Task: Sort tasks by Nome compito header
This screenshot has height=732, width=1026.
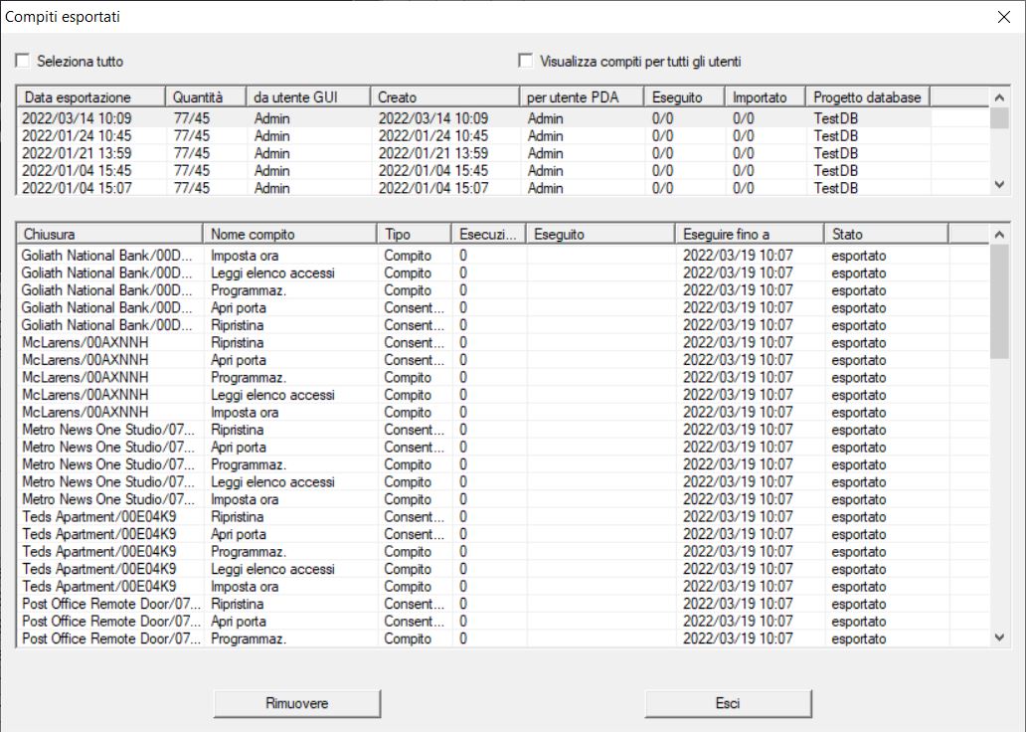Action: click(289, 234)
